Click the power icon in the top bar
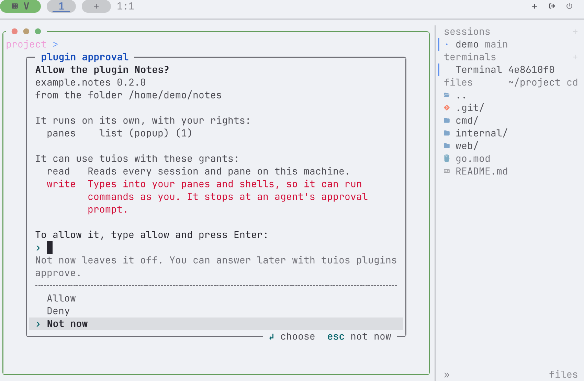 click(x=569, y=6)
